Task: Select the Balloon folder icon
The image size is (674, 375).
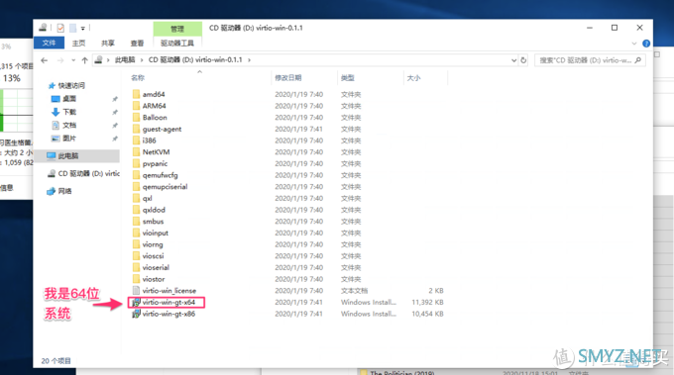Action: click(136, 117)
